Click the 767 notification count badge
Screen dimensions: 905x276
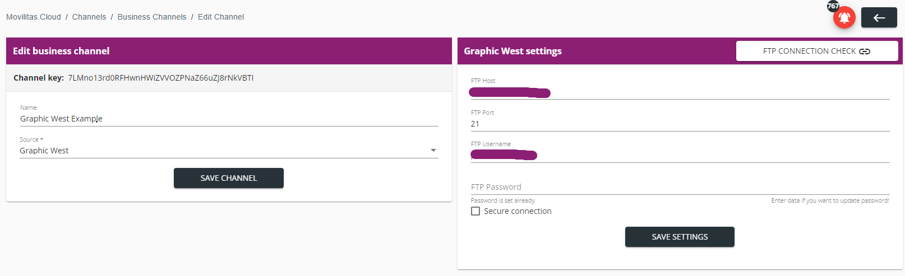[x=833, y=6]
